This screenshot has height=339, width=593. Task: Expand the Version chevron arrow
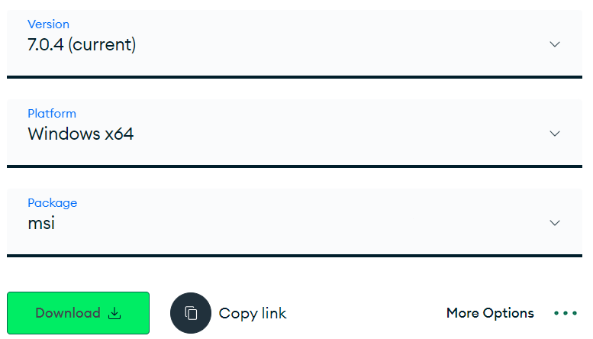(x=555, y=44)
